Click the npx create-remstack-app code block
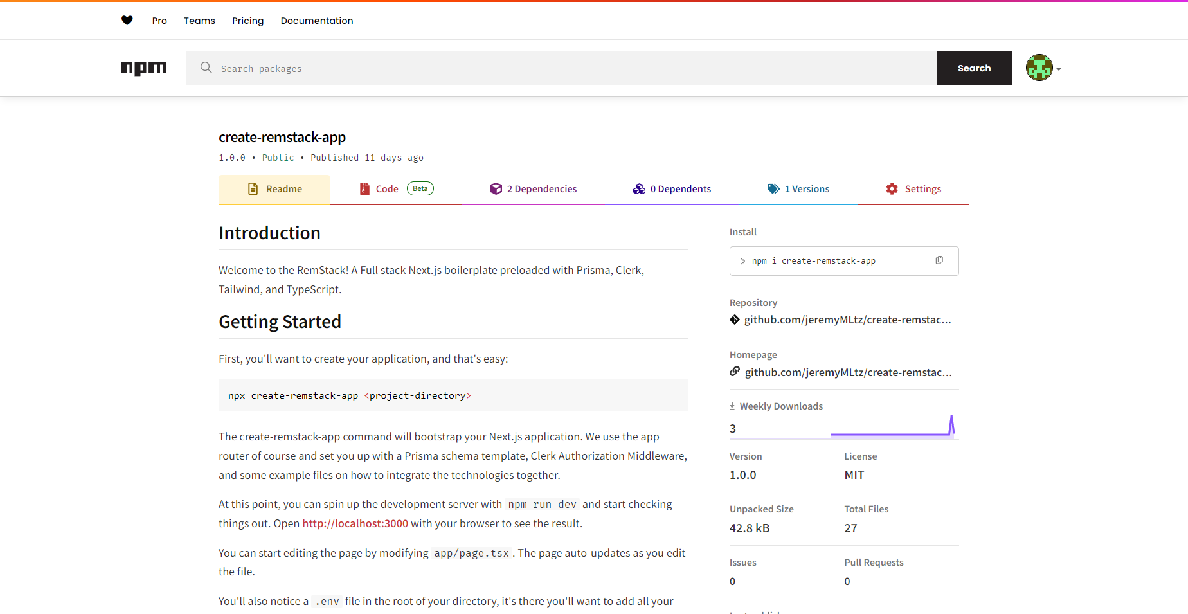1188x614 pixels. pos(453,395)
